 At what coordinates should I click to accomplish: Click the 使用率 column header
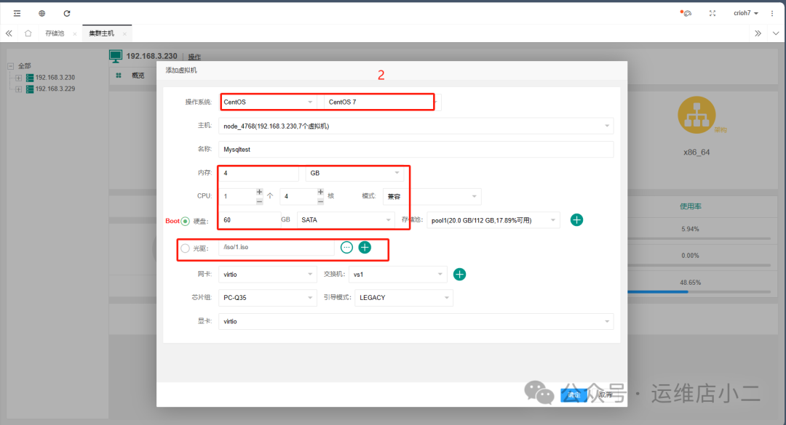coord(690,206)
